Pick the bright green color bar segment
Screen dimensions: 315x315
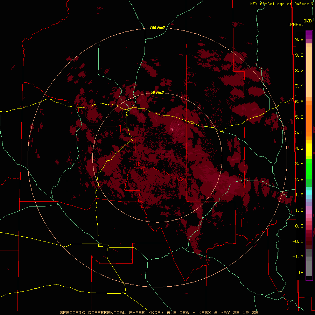[x=309, y=169]
